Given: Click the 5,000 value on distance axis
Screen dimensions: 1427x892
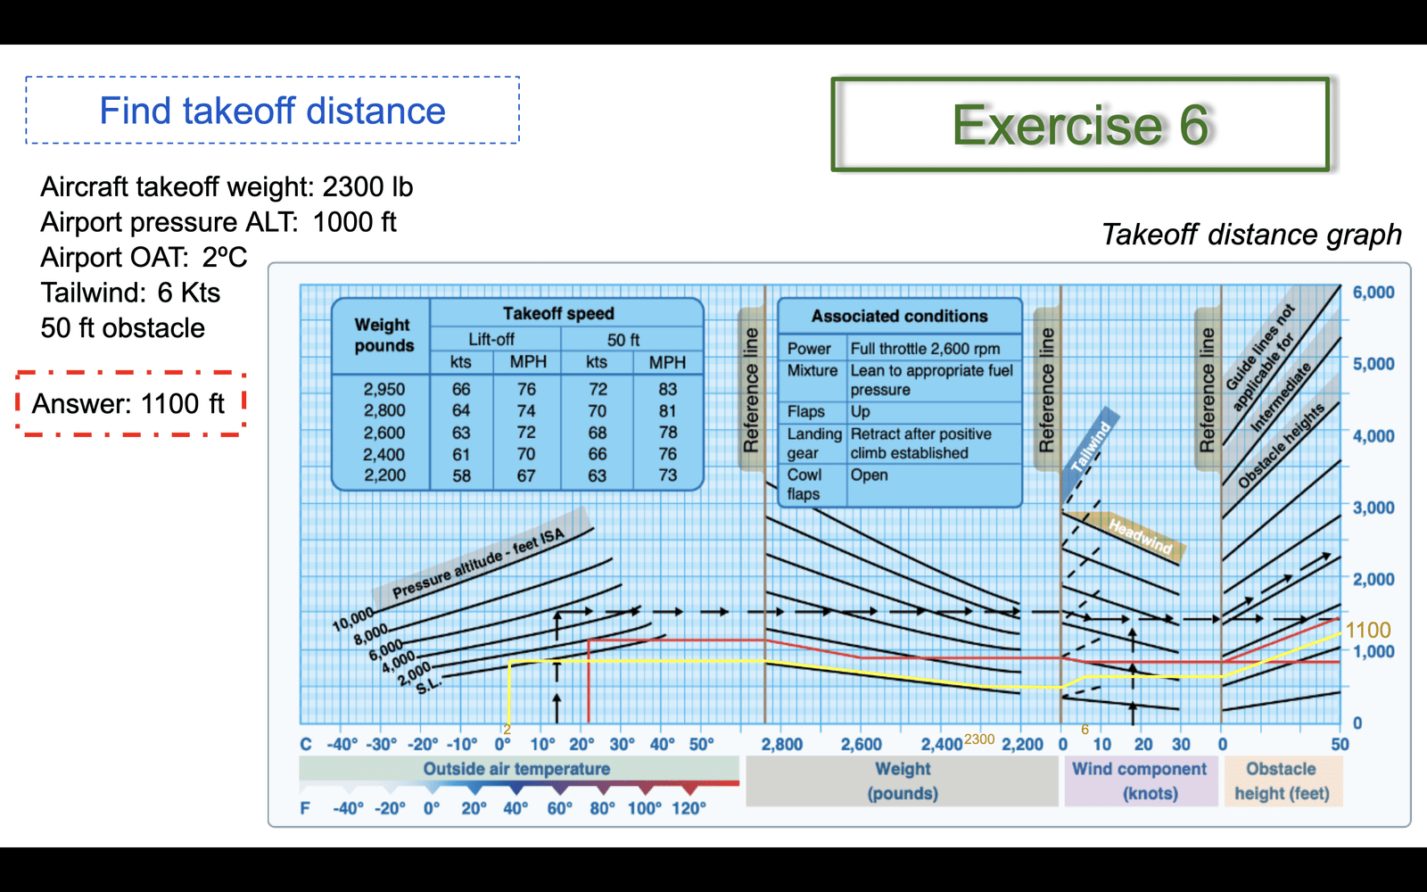Looking at the screenshot, I should (1373, 364).
